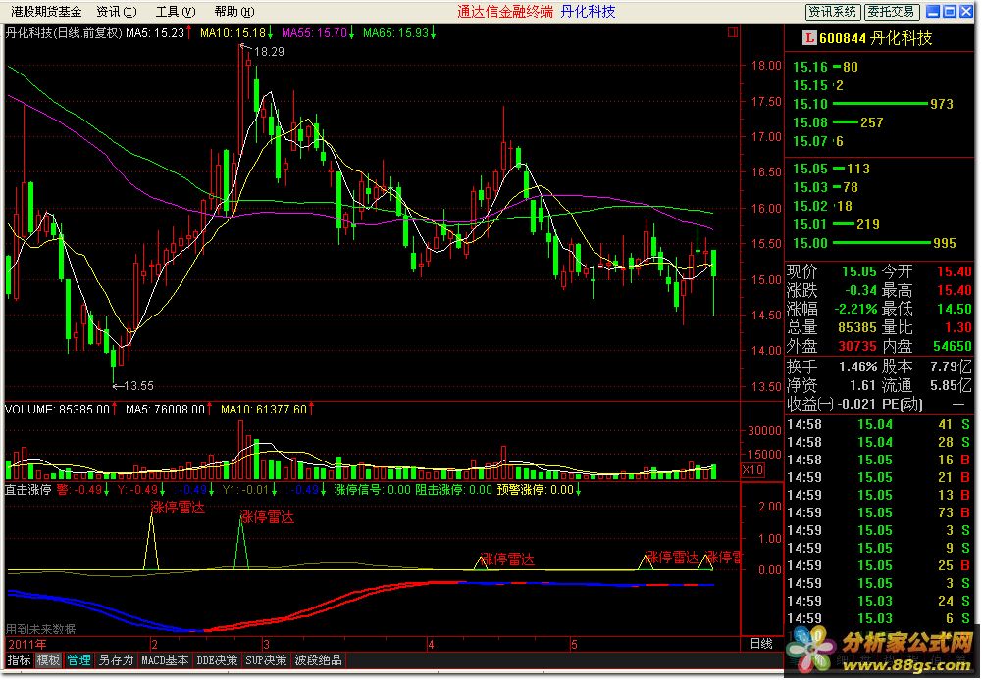982x680 pixels.
Task: Click month 5 on the date axis
Action: click(574, 644)
